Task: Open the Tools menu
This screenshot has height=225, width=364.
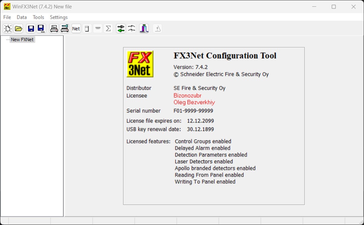Action: tap(38, 17)
